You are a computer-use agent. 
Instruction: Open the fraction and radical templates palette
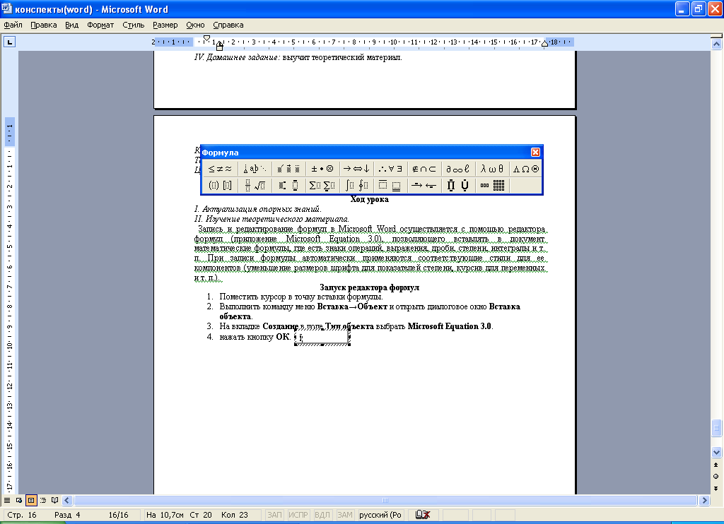coord(255,186)
